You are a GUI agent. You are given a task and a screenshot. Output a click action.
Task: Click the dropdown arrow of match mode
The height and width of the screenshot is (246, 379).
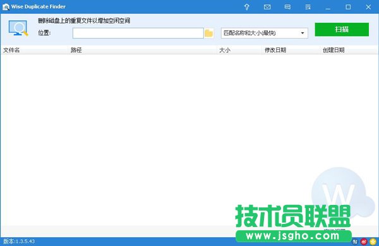303,33
